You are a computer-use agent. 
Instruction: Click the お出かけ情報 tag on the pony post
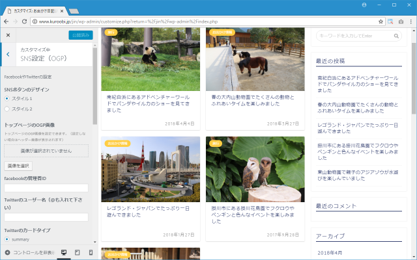(222, 32)
